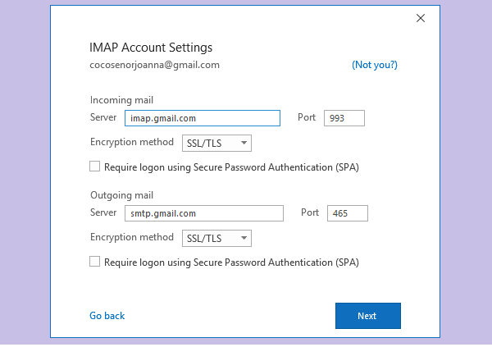Click the outgoing server field smtp.gmail.com
This screenshot has height=347, width=492.
coord(204,213)
